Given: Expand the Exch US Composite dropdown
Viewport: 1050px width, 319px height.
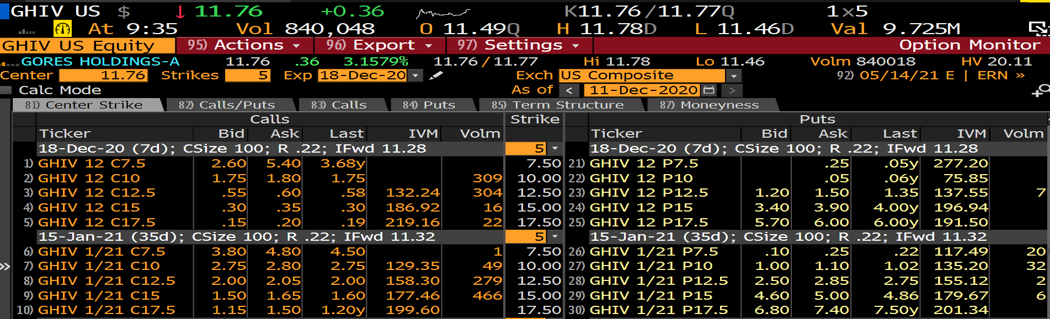Looking at the screenshot, I should click(x=733, y=75).
